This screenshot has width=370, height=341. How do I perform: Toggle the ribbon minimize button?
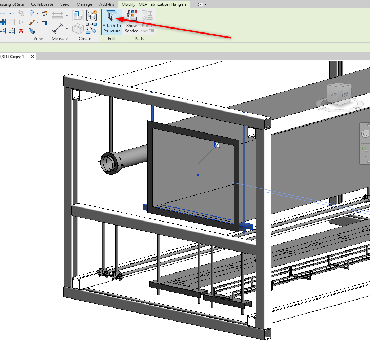click(200, 4)
